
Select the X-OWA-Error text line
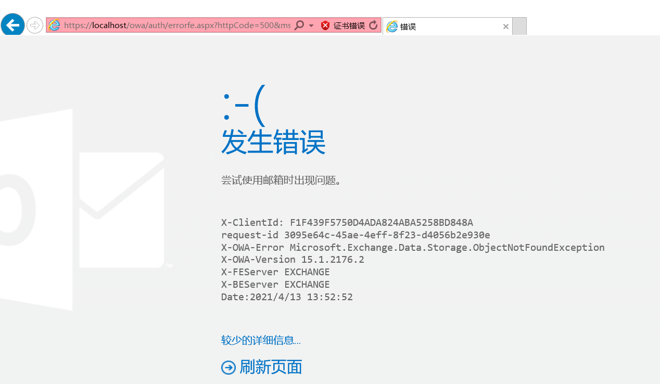(x=413, y=247)
